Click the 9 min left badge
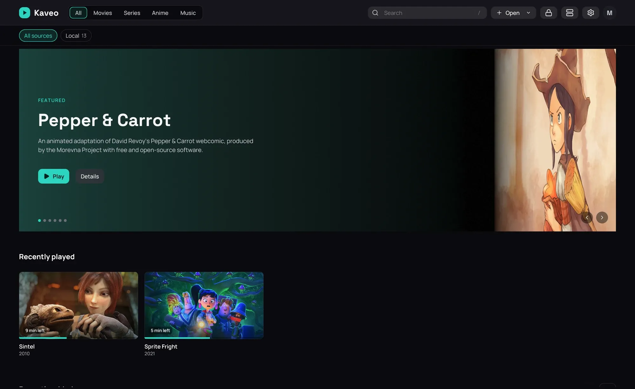This screenshot has height=389, width=635. click(35, 331)
